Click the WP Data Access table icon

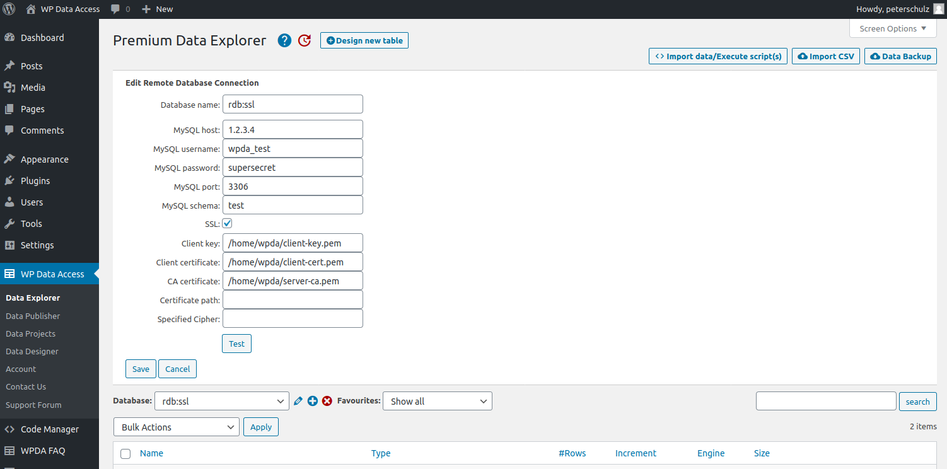pos(9,274)
